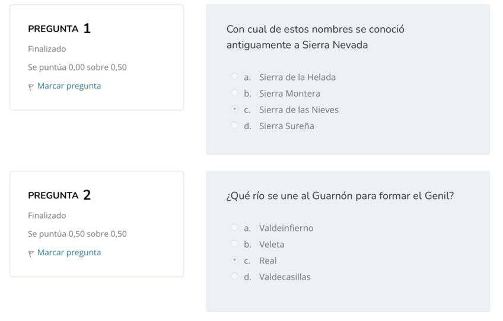Image resolution: width=503 pixels, height=321 pixels.
Task: Open Marcar pregunta link for question 2
Action: (x=69, y=252)
